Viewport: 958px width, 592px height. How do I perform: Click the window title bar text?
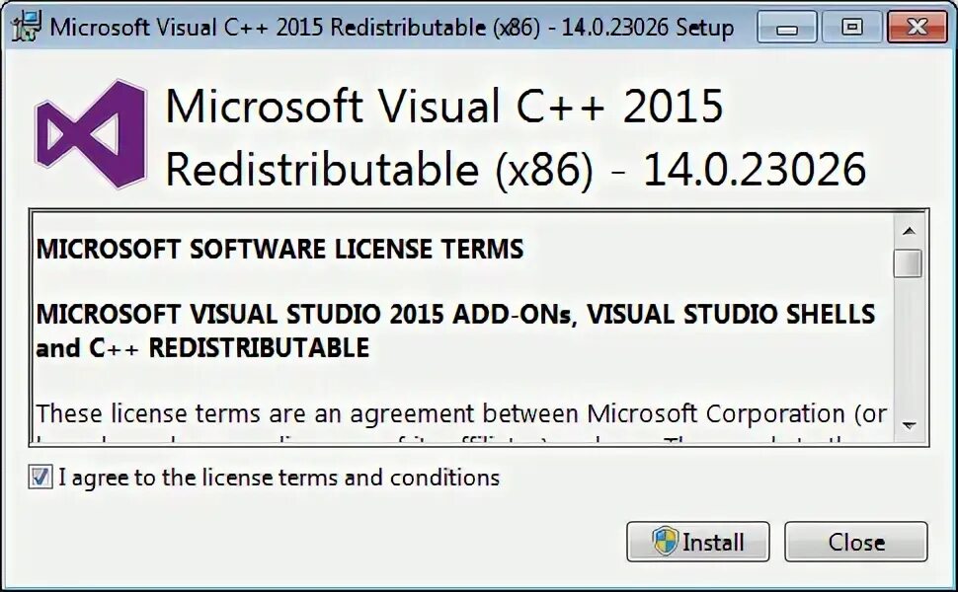pos(392,28)
